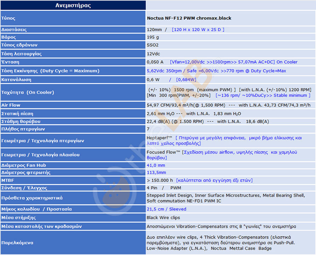Click 'Noctua NF-F12 PWM chromax.black' value
This screenshot has height=255, width=316.
(189, 18)
